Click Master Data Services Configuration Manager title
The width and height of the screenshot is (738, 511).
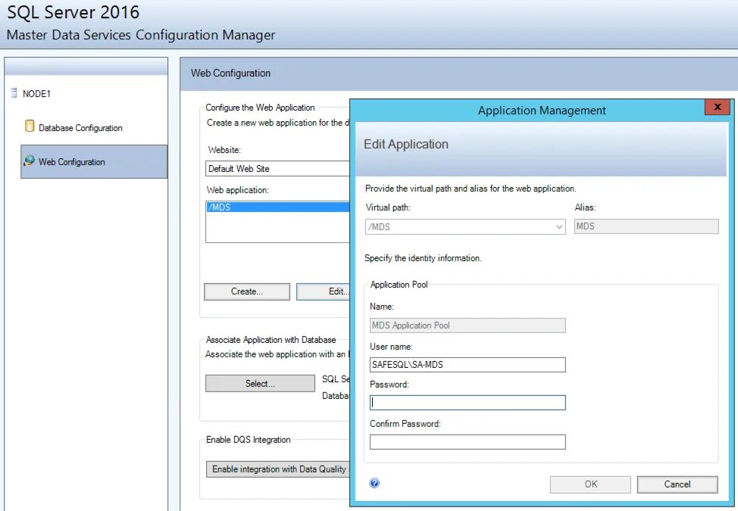[x=141, y=35]
